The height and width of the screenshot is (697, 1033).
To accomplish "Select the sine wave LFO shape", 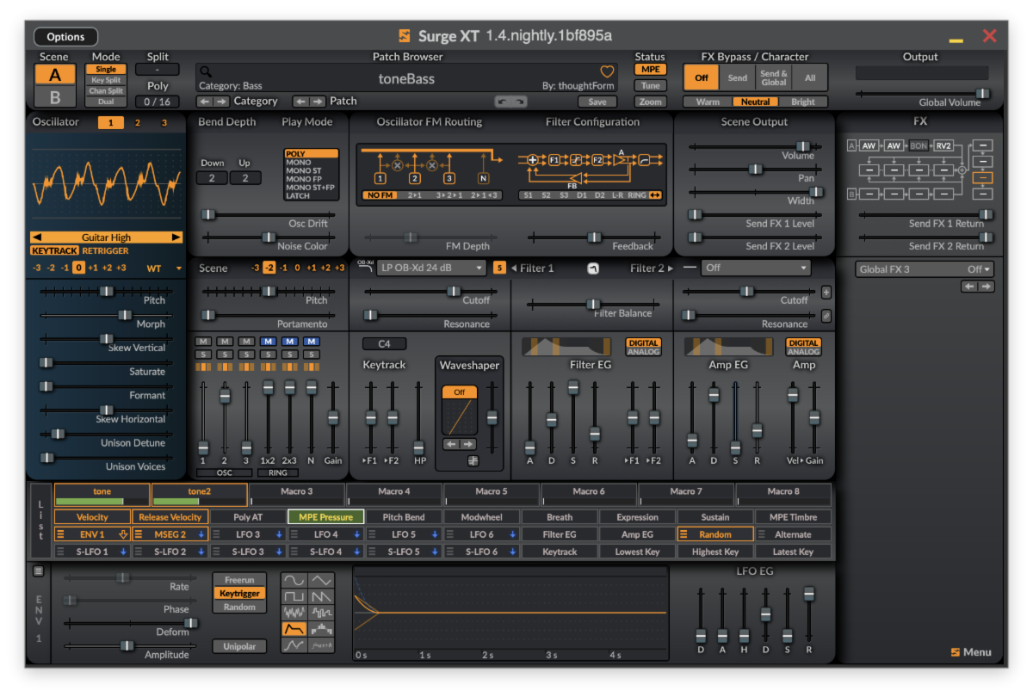I will [x=295, y=581].
